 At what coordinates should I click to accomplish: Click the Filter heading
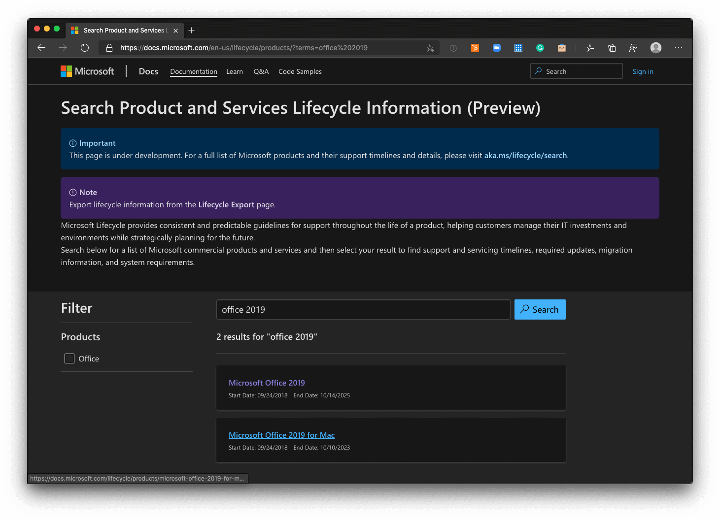tap(76, 308)
